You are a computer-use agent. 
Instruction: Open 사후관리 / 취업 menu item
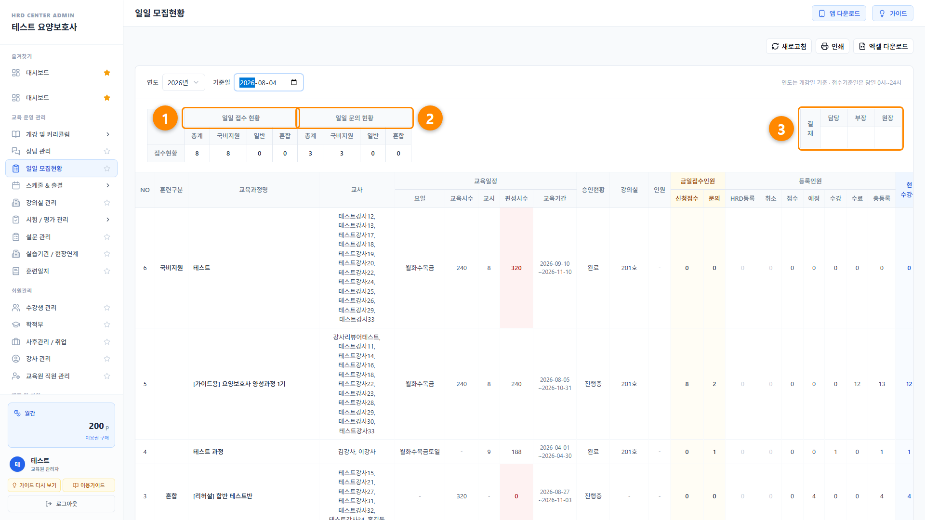click(61, 342)
